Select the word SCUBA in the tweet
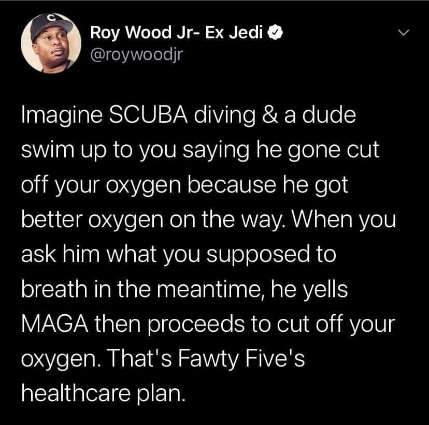The image size is (429, 425). (x=149, y=114)
